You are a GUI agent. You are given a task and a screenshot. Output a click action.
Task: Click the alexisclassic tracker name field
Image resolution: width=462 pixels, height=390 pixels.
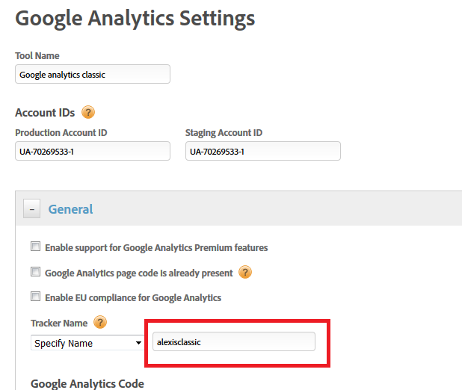coord(232,342)
